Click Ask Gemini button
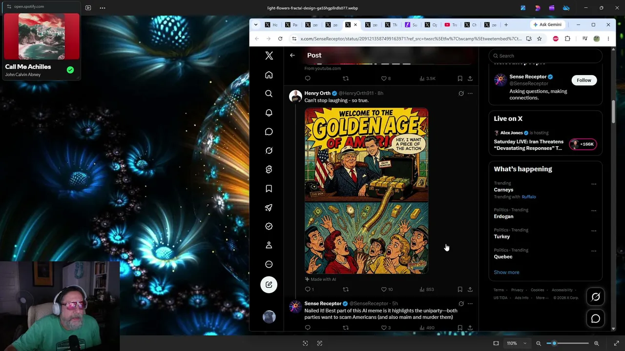Screen dimensions: 625x351 pyautogui.click(x=547, y=25)
